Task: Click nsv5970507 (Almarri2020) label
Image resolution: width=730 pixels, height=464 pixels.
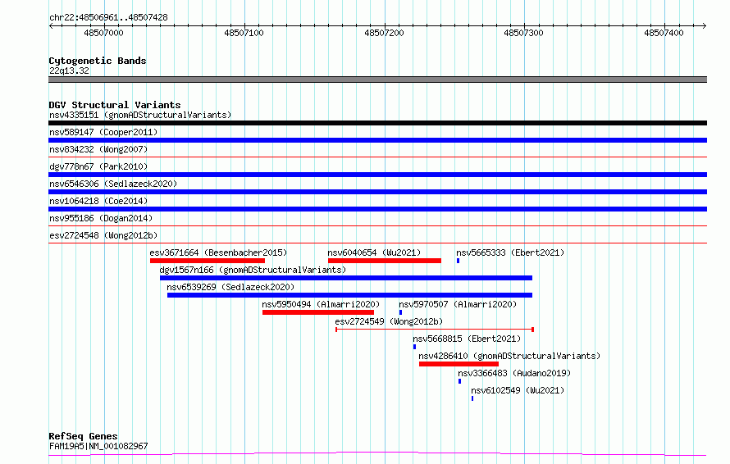Action: 458,304
